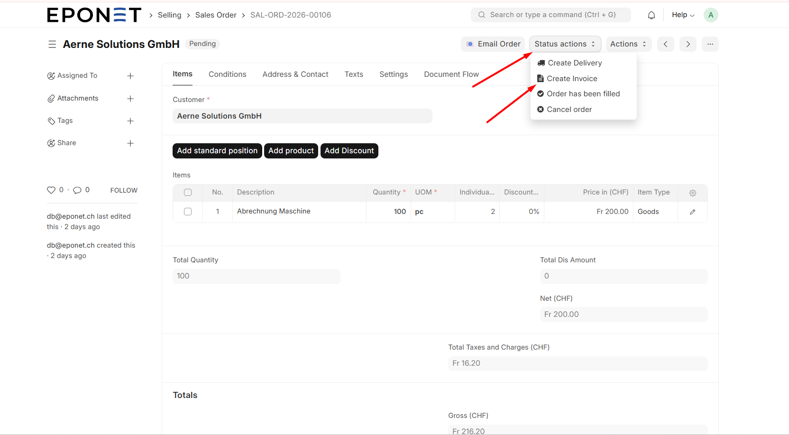789x435 pixels.
Task: Open the three-dot more options menu
Action: click(710, 44)
